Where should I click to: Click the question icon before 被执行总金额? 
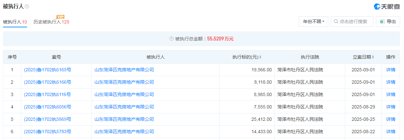click(x=171, y=39)
